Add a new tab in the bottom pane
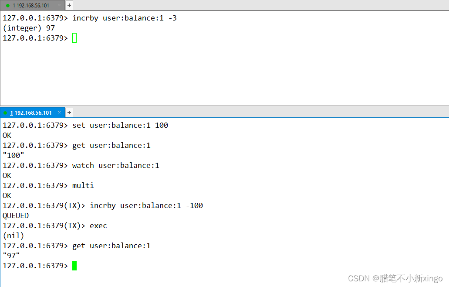This screenshot has width=449, height=287. tap(69, 113)
